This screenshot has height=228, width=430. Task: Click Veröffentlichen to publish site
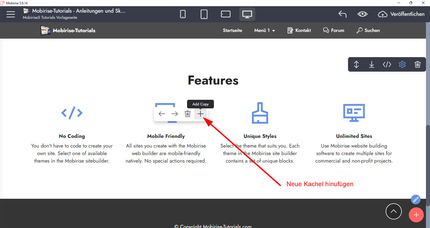(x=401, y=14)
